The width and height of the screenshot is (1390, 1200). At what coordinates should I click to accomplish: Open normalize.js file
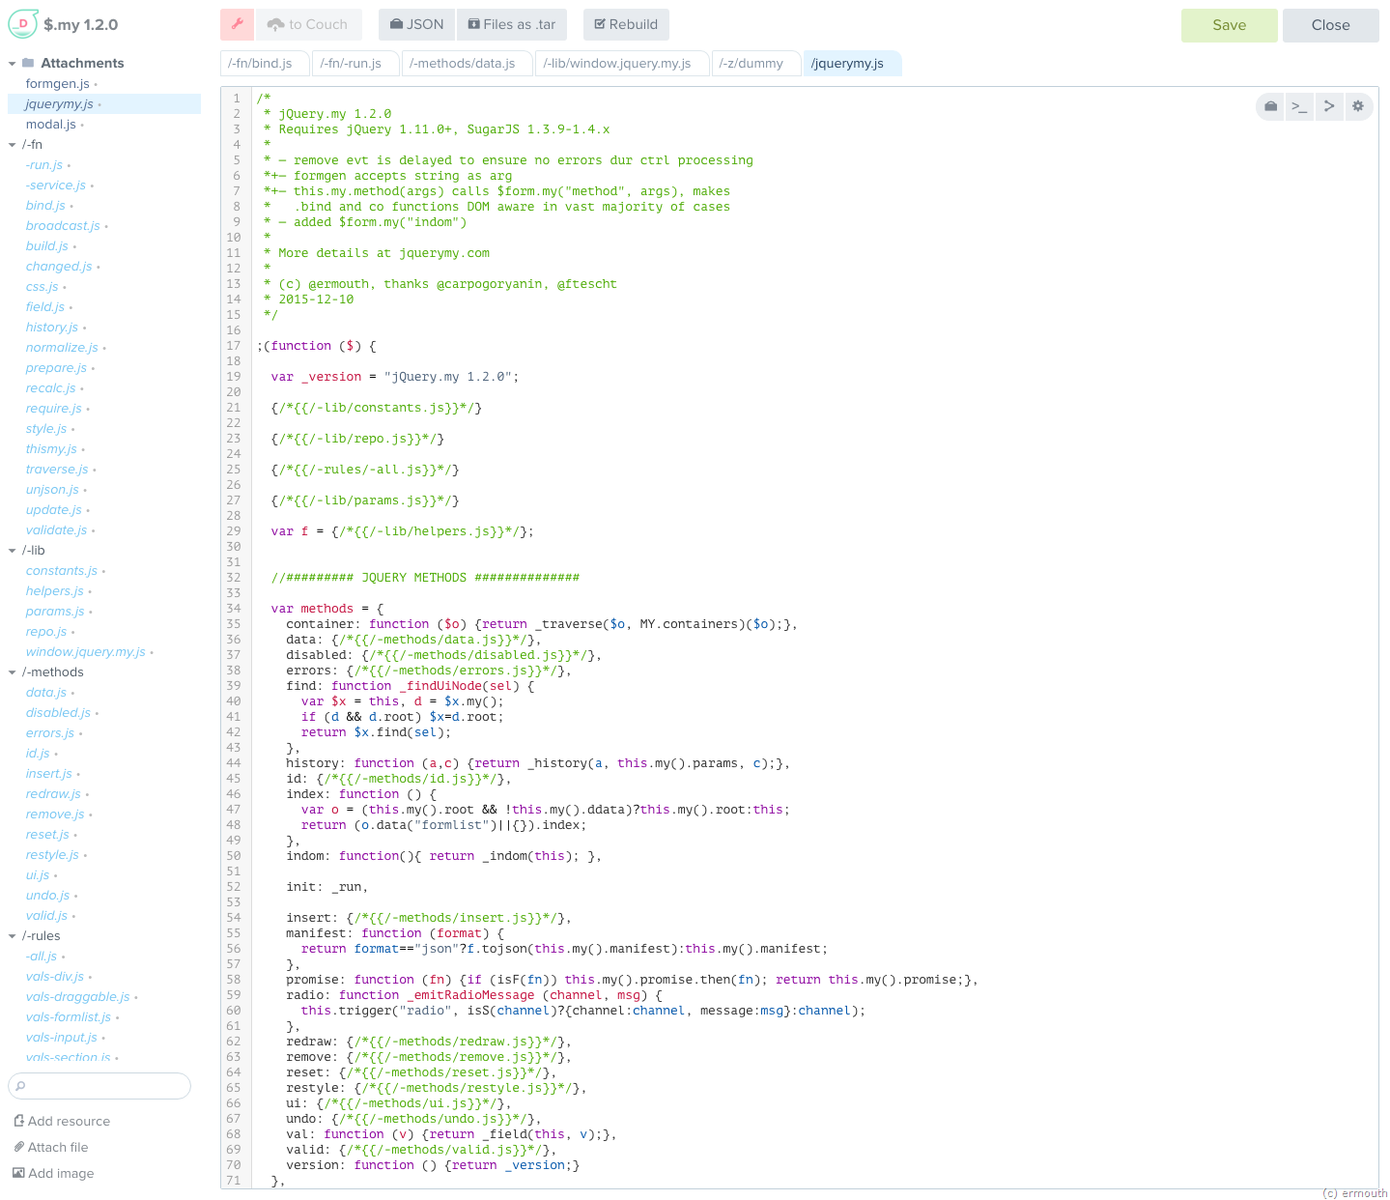coord(62,348)
